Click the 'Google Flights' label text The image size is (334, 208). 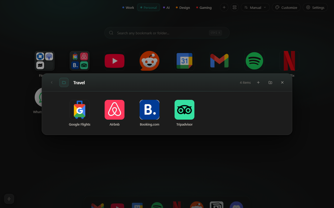pos(80,124)
